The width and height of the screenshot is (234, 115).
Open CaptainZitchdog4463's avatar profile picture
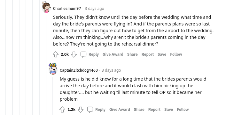click(x=53, y=69)
